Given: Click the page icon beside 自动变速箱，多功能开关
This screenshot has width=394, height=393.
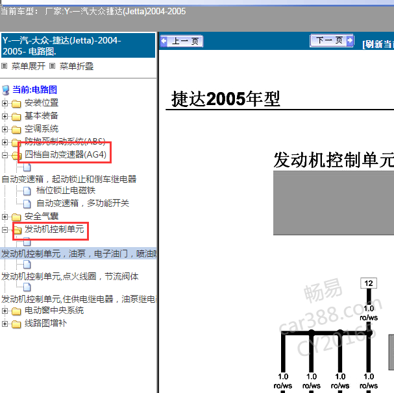Looking at the screenshot, I should [x=27, y=204].
